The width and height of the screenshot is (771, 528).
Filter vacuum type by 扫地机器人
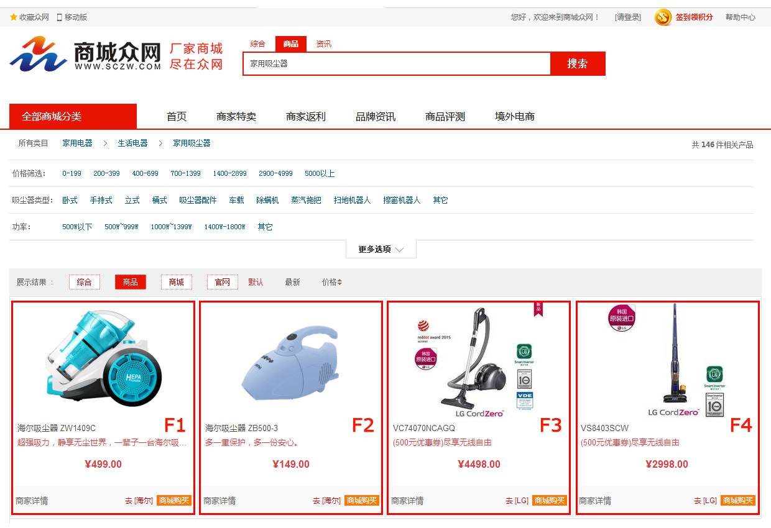pyautogui.click(x=352, y=200)
